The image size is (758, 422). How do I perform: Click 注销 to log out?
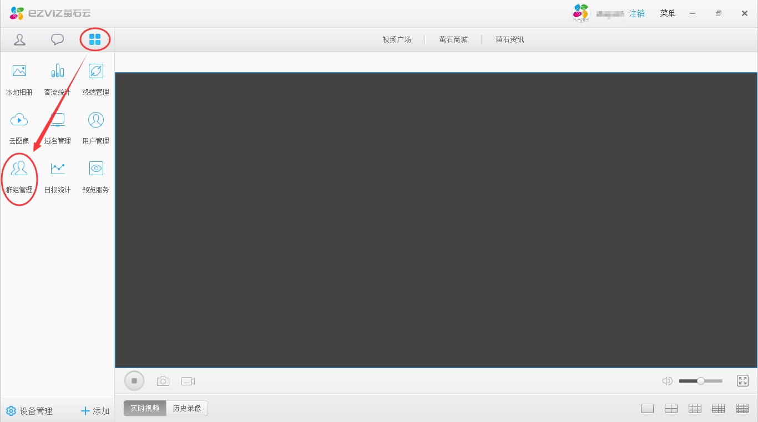point(636,13)
